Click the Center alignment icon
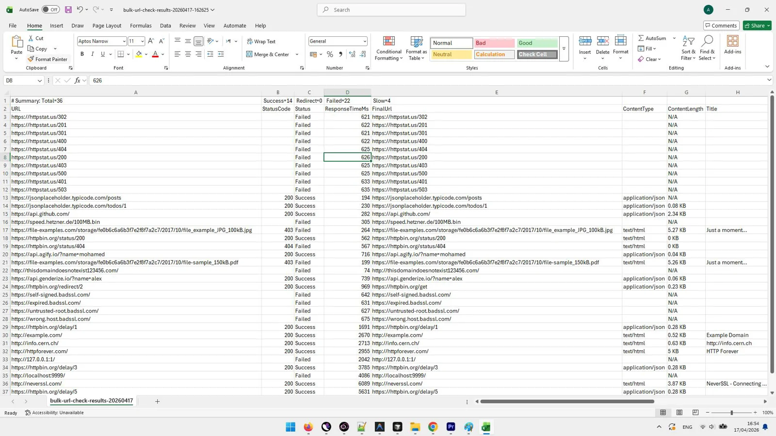 [188, 54]
